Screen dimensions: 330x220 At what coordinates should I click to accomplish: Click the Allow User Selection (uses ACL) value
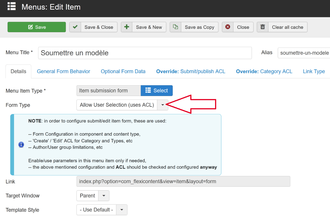117,105
